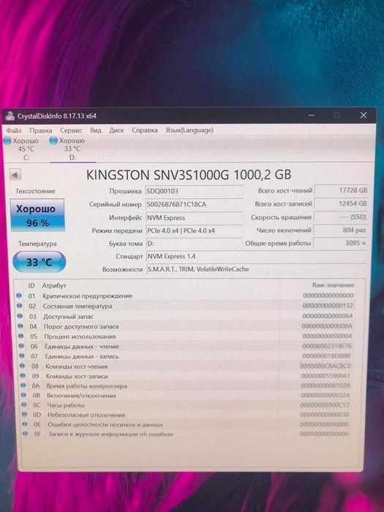The width and height of the screenshot is (384, 512).
Task: Click the status dot for Порог доступного запаса
Action: point(20,326)
